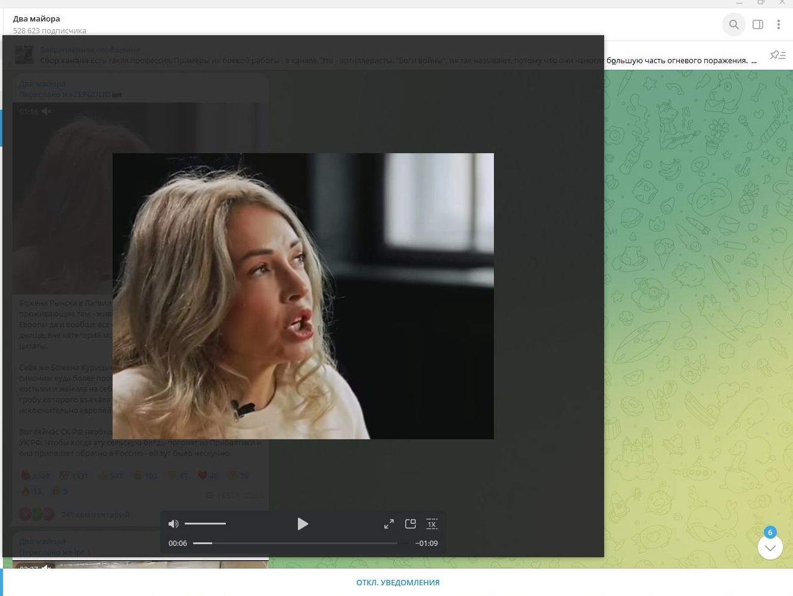Open the three-dot channel options menu
The image size is (793, 596).
point(778,24)
